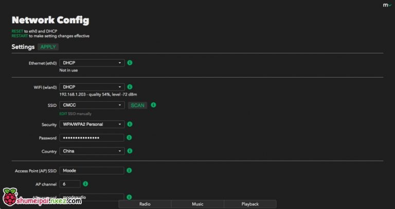The width and height of the screenshot is (395, 209).
Task: Open the moOde menu in top-right corner
Action: [x=386, y=5]
